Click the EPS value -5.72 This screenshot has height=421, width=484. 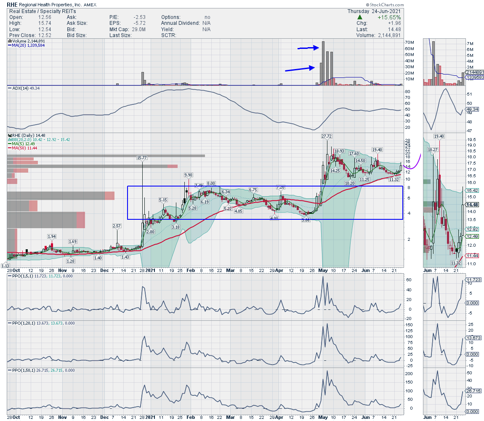139,23
